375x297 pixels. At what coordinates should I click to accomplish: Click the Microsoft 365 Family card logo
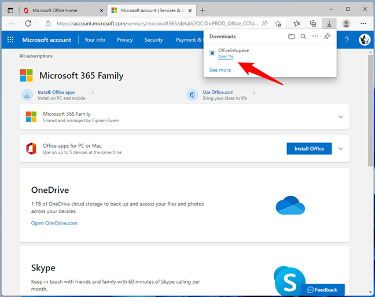point(31,117)
